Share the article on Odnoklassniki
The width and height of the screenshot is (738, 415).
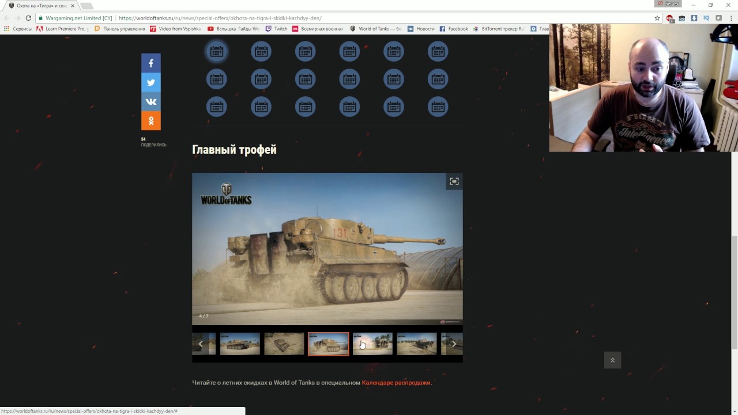point(151,121)
